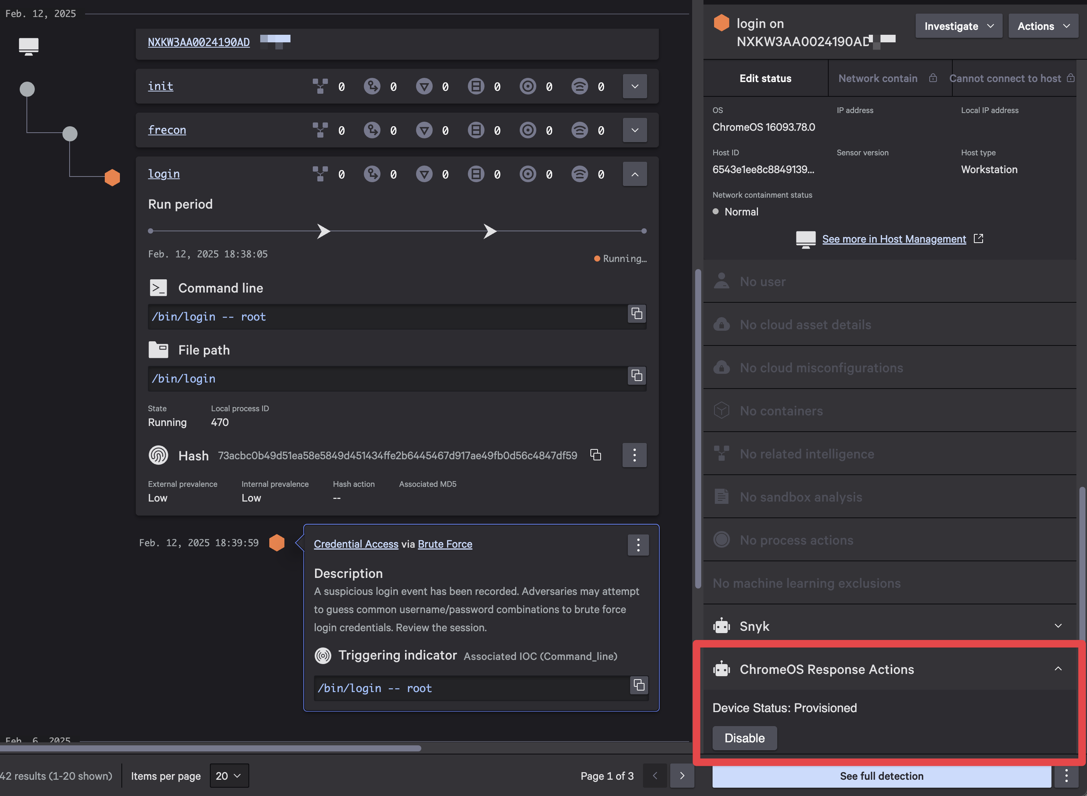Image resolution: width=1087 pixels, height=796 pixels.
Task: Copy the command line /bin/login -- root
Action: (637, 314)
